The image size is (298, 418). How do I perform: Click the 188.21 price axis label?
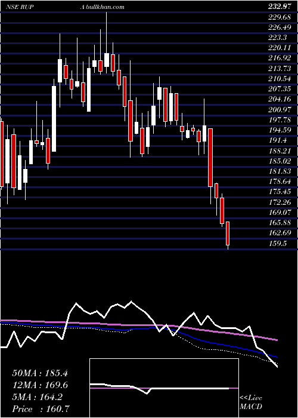point(280,151)
